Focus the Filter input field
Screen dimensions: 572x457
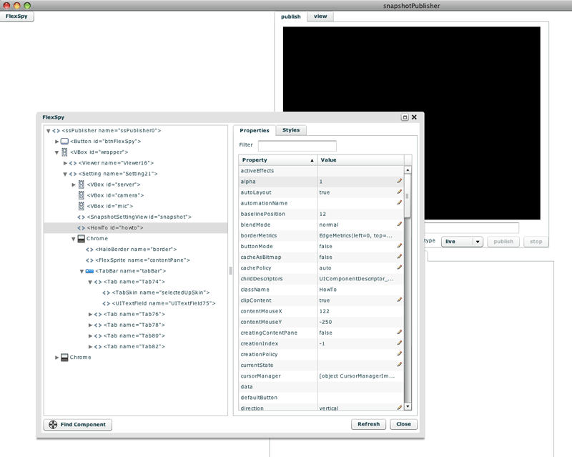297,146
